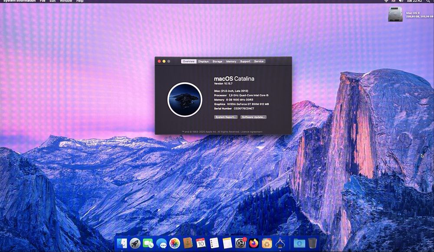
Task: Click serial number C02KF76CDNCT
Action: pyautogui.click(x=244, y=109)
